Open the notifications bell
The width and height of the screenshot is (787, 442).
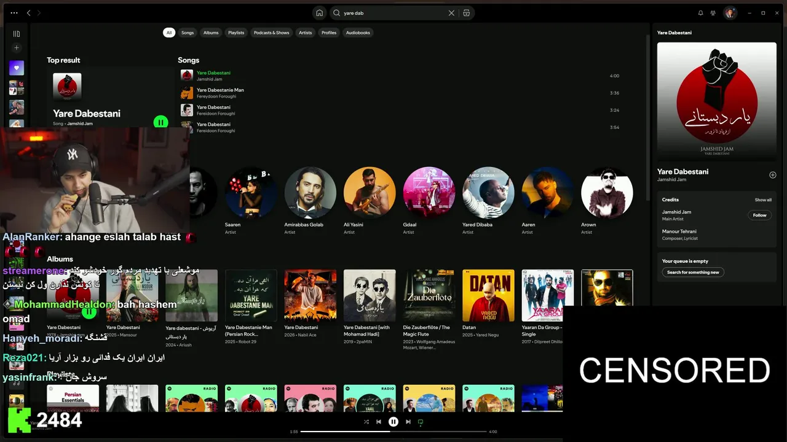700,13
